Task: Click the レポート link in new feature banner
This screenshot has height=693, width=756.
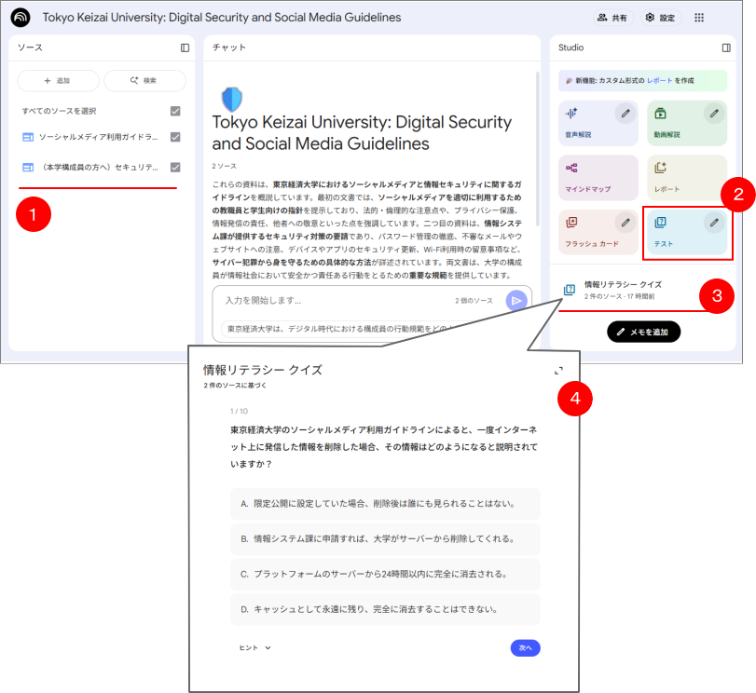Action: tap(659, 80)
